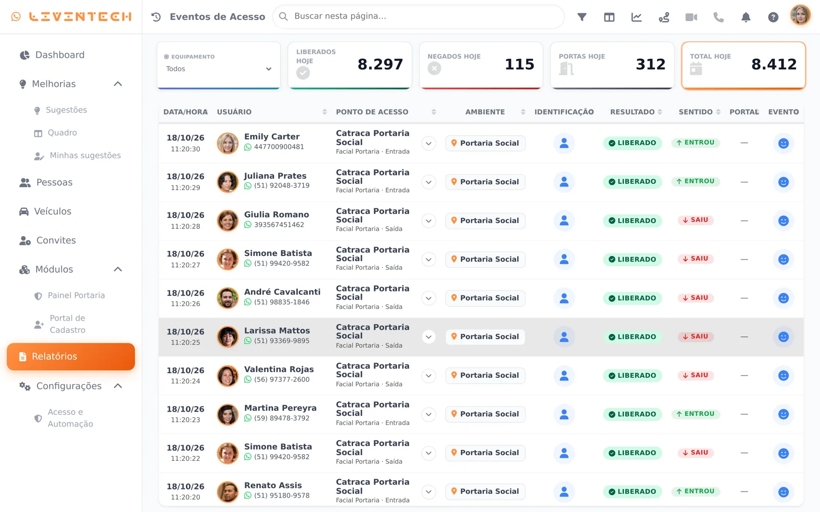
Task: Open the line chart analytics icon
Action: click(637, 17)
